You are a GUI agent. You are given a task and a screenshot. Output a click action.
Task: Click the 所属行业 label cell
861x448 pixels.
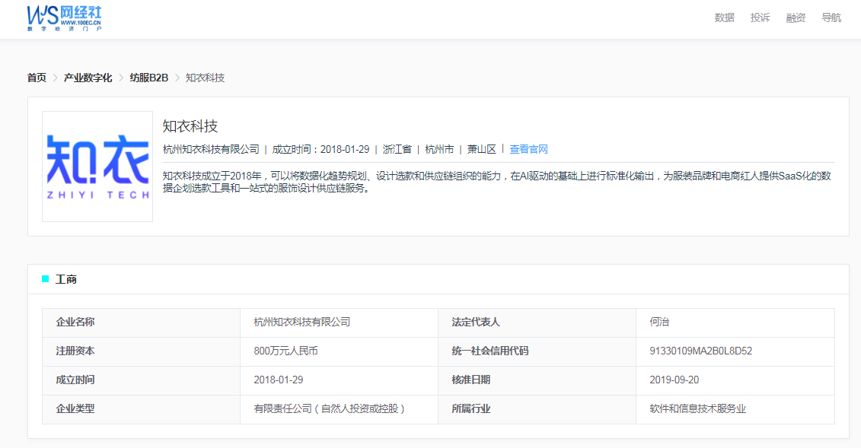coord(537,410)
